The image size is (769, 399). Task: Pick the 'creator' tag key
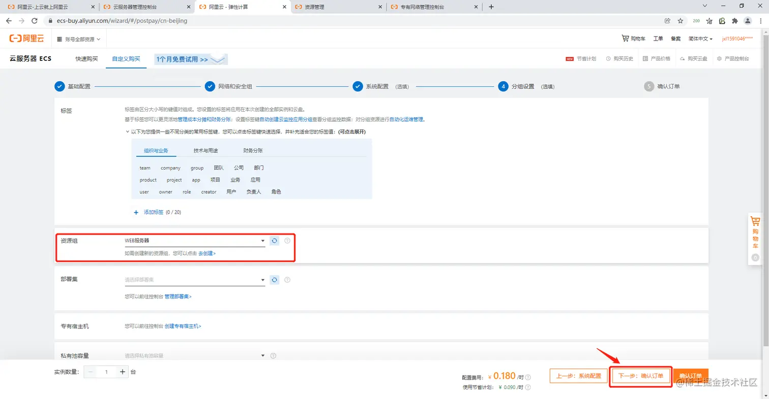point(209,192)
